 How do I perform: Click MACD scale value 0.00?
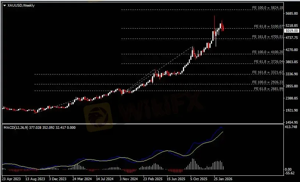coord(288,170)
